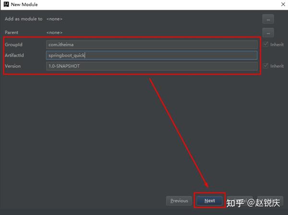288x215 pixels.
Task: Click the Next button
Action: [210, 201]
